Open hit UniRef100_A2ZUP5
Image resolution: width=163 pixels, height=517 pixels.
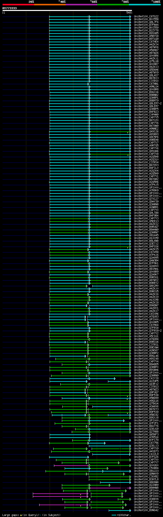click(x=146, y=381)
